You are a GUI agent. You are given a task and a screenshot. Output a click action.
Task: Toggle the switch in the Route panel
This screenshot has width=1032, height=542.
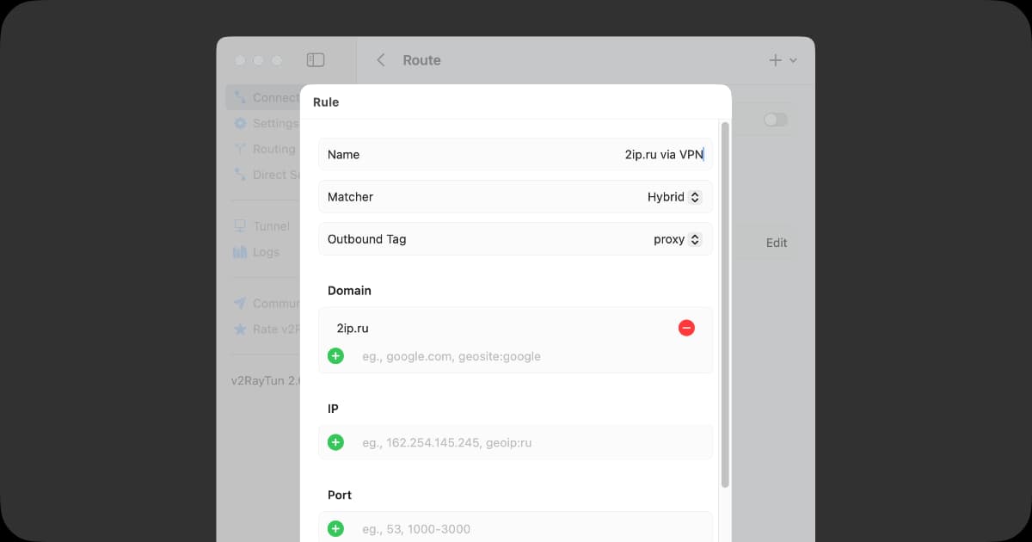tap(775, 120)
